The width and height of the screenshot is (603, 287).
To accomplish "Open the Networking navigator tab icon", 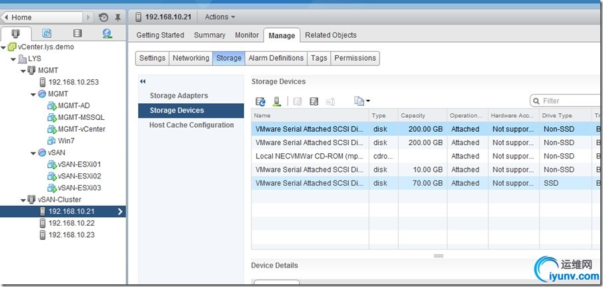I will click(x=107, y=33).
